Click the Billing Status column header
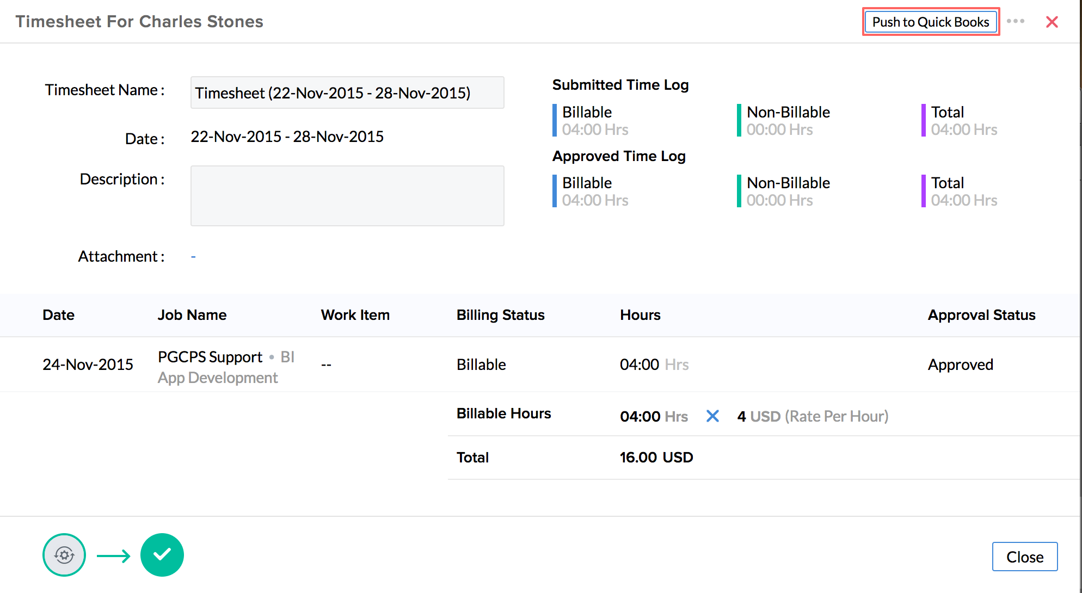Screen dimensions: 1082x593 coord(500,315)
